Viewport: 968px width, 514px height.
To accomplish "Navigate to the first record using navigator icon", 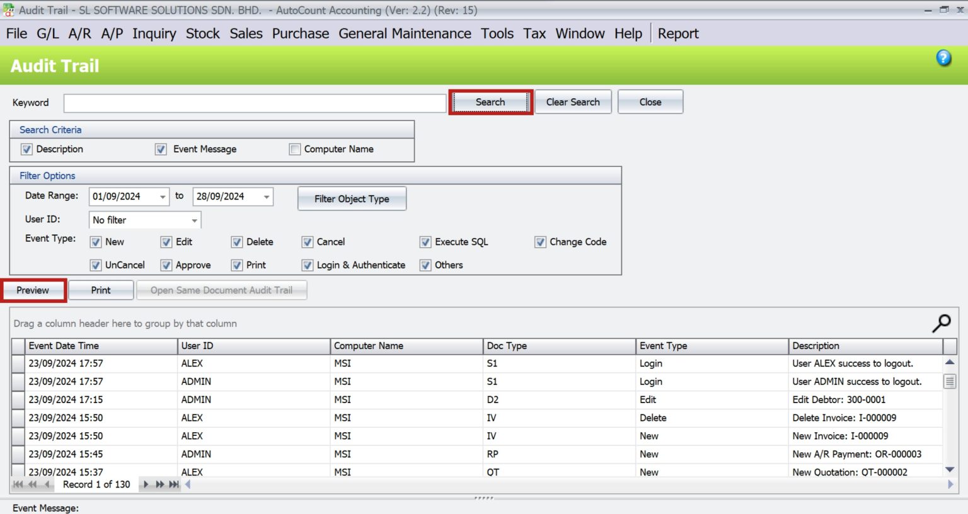I will pyautogui.click(x=18, y=484).
